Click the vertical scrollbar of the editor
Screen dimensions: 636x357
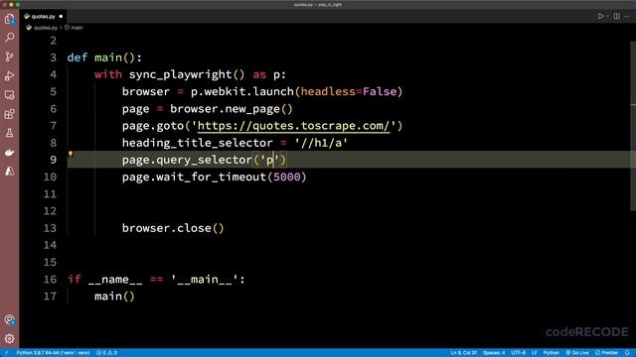point(633,126)
